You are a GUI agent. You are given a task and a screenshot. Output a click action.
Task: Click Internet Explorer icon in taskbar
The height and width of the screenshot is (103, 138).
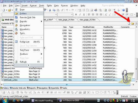click(x=14, y=101)
